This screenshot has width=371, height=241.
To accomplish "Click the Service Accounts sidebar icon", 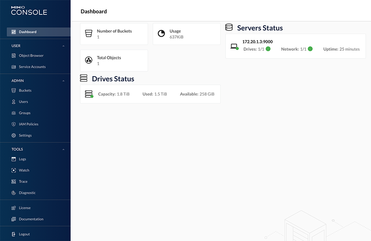I will coord(14,67).
